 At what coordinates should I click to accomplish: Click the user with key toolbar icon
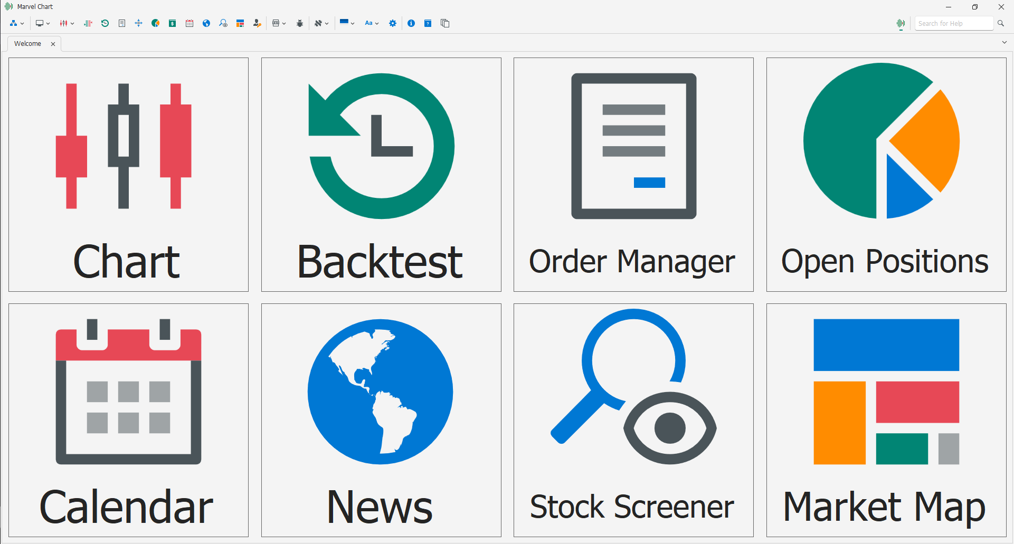(257, 23)
